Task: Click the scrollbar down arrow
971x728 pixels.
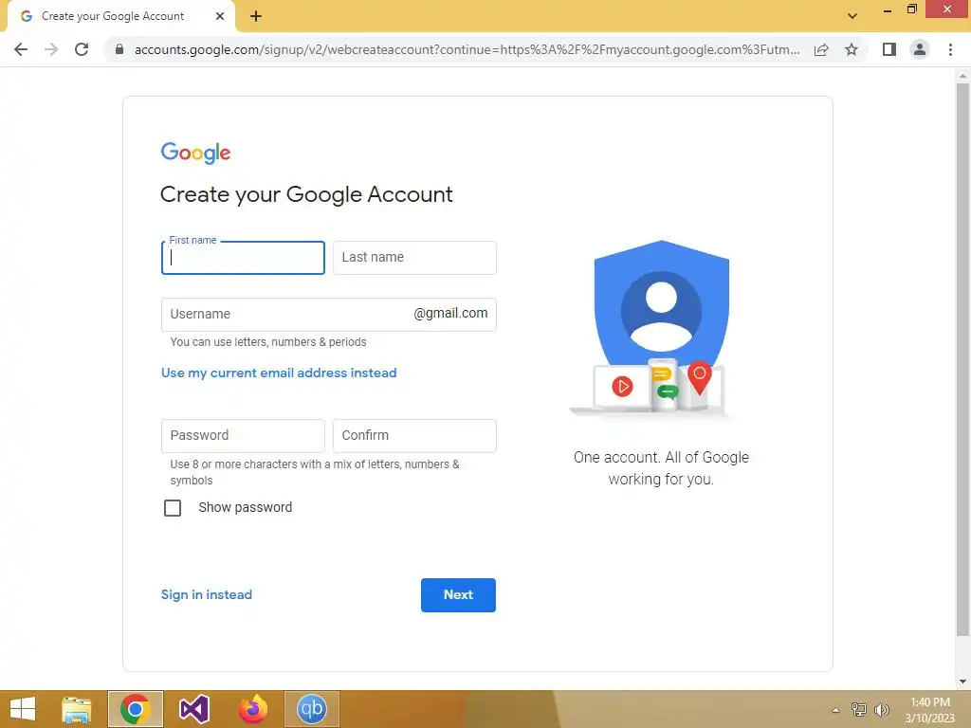Action: pyautogui.click(x=962, y=681)
